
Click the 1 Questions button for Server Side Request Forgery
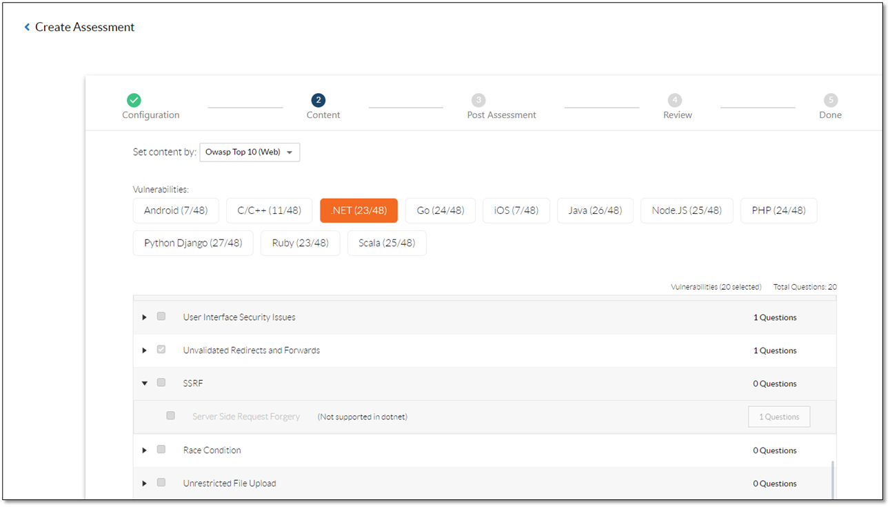coord(779,417)
